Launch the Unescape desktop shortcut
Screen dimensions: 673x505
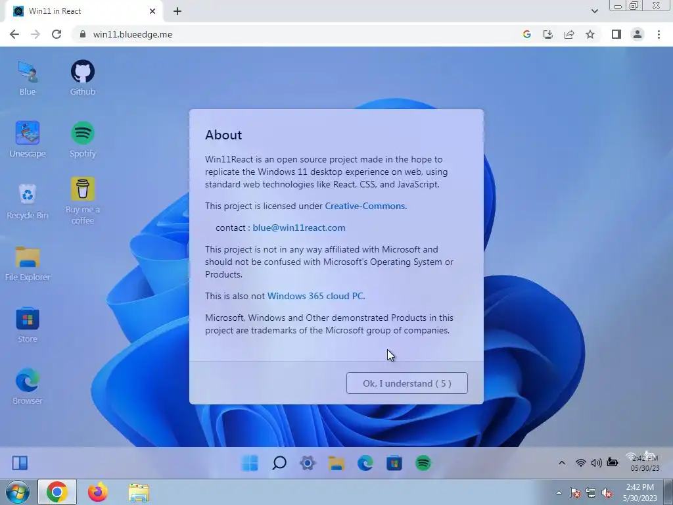pos(28,139)
